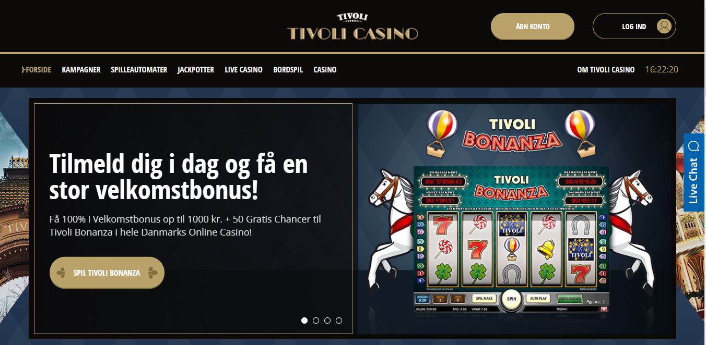The image size is (706, 345).
Task: Click the right hot air balloon graphic
Action: pyautogui.click(x=580, y=133)
